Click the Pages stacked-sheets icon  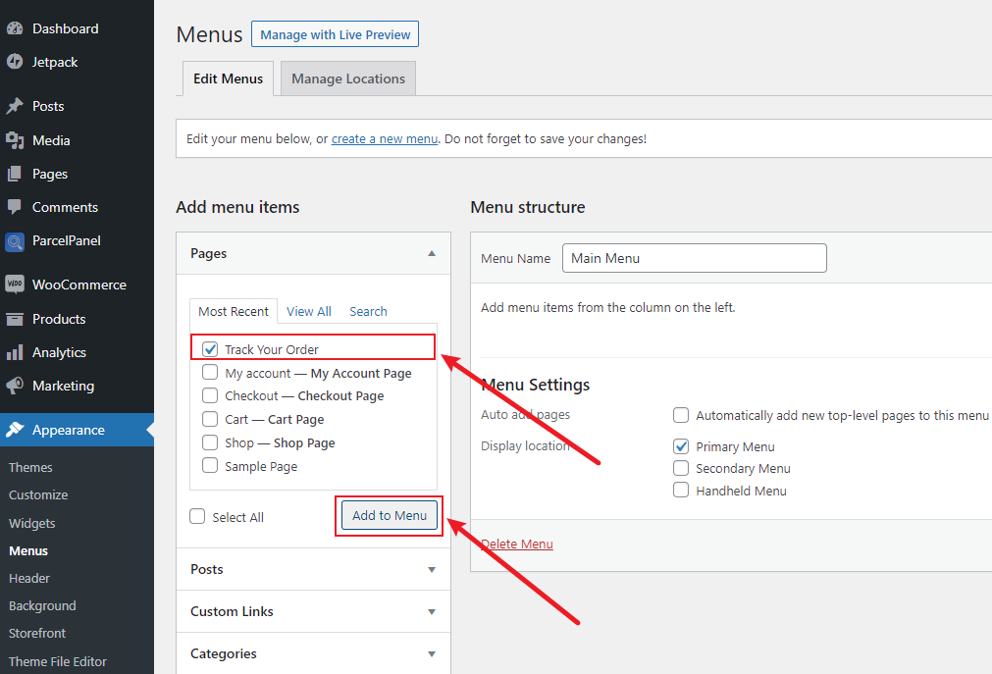click(x=15, y=174)
